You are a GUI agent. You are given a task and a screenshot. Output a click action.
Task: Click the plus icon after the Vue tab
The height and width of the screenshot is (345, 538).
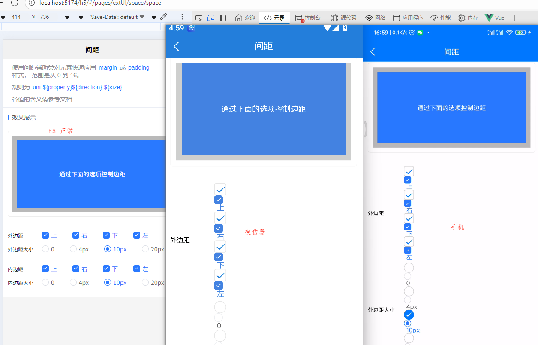click(x=515, y=18)
